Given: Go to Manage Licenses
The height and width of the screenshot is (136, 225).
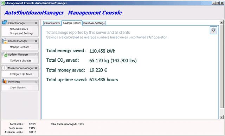Looking at the screenshot, I should [x=19, y=47].
